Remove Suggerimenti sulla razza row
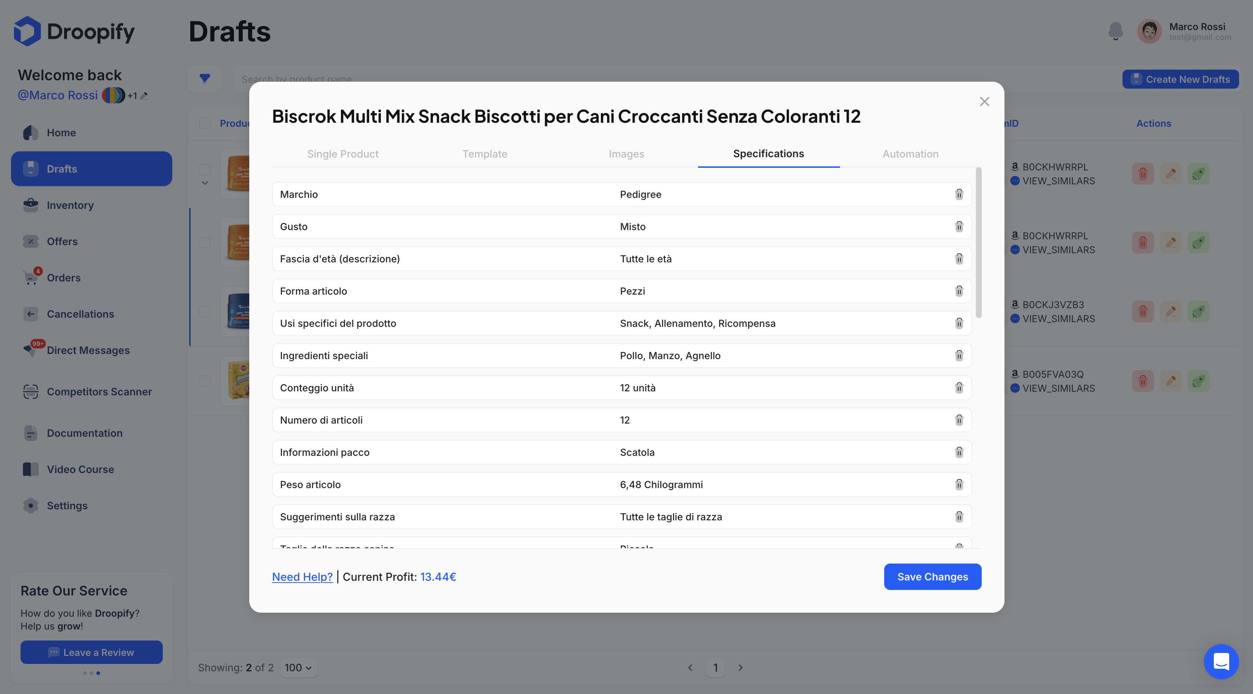This screenshot has width=1253, height=694. (x=959, y=517)
